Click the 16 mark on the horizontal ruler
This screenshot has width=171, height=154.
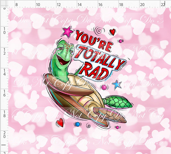(x=100, y=5)
